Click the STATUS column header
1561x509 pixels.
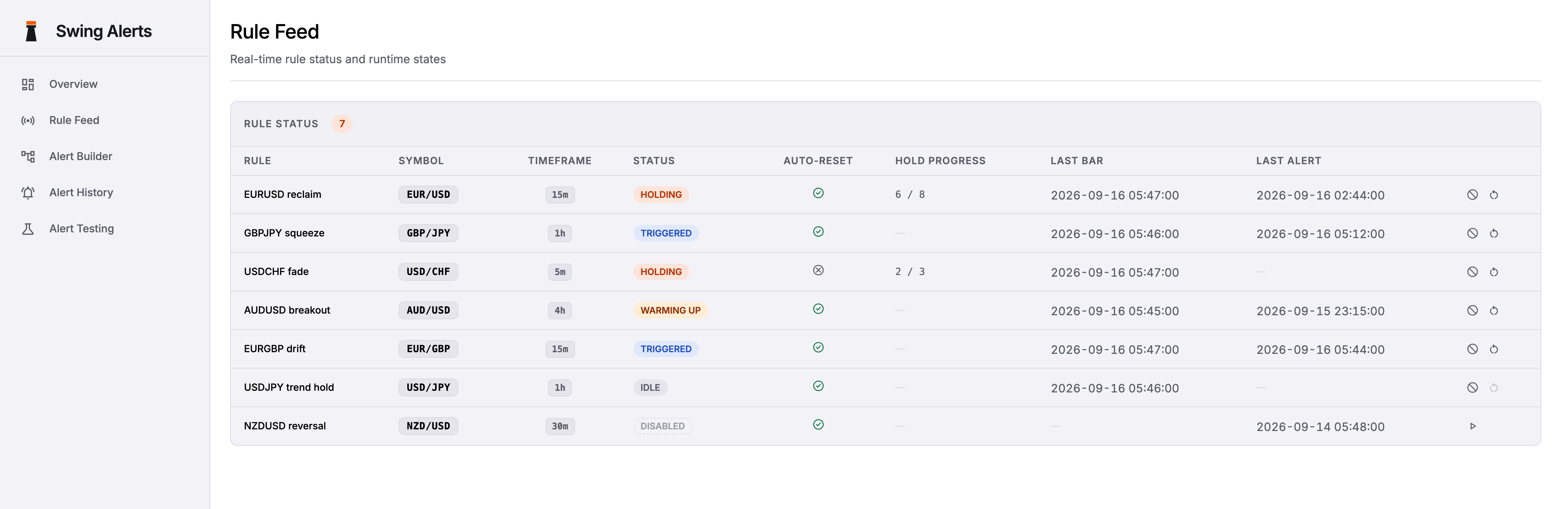tap(654, 161)
